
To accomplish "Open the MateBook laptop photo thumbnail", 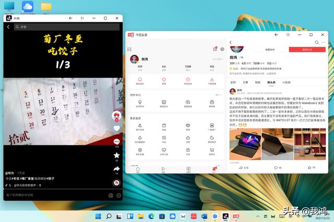I will [x=245, y=144].
